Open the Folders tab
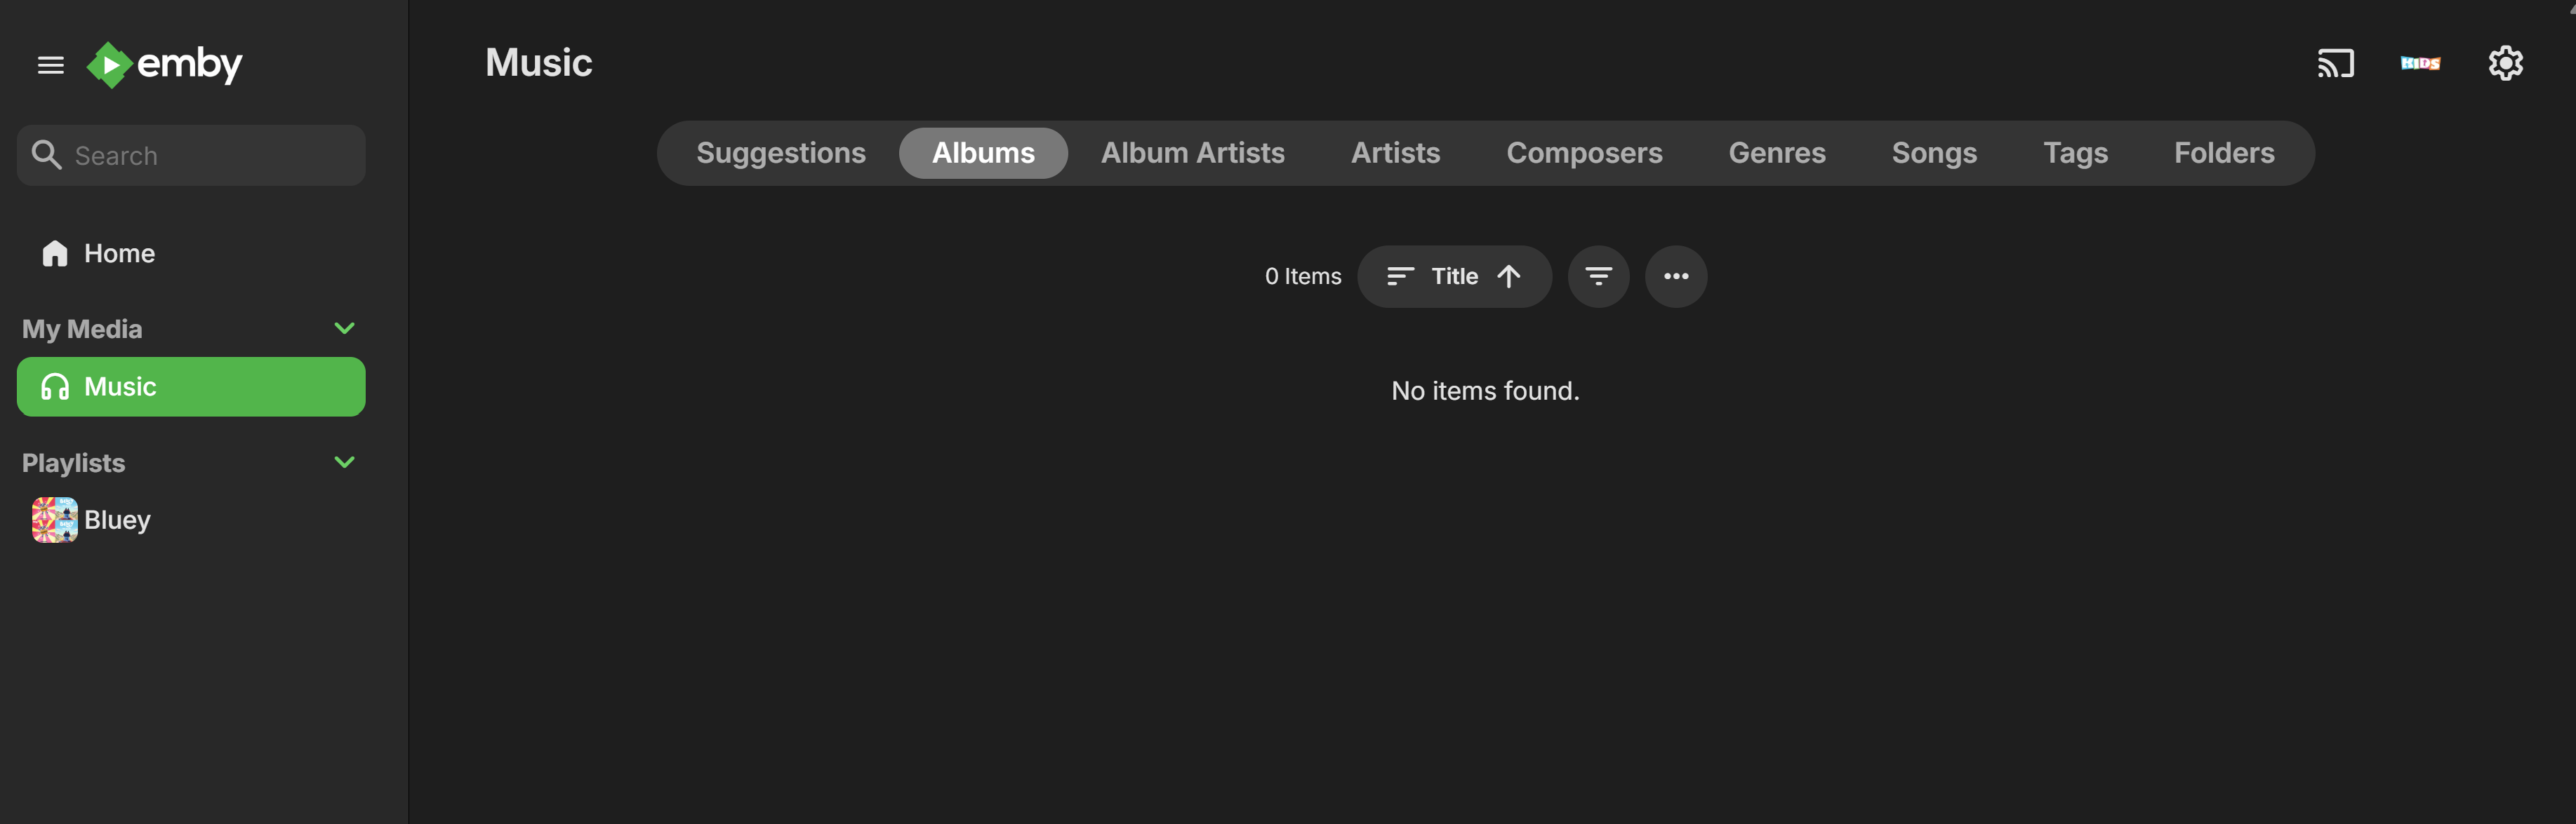This screenshot has width=2576, height=824. (x=2223, y=153)
